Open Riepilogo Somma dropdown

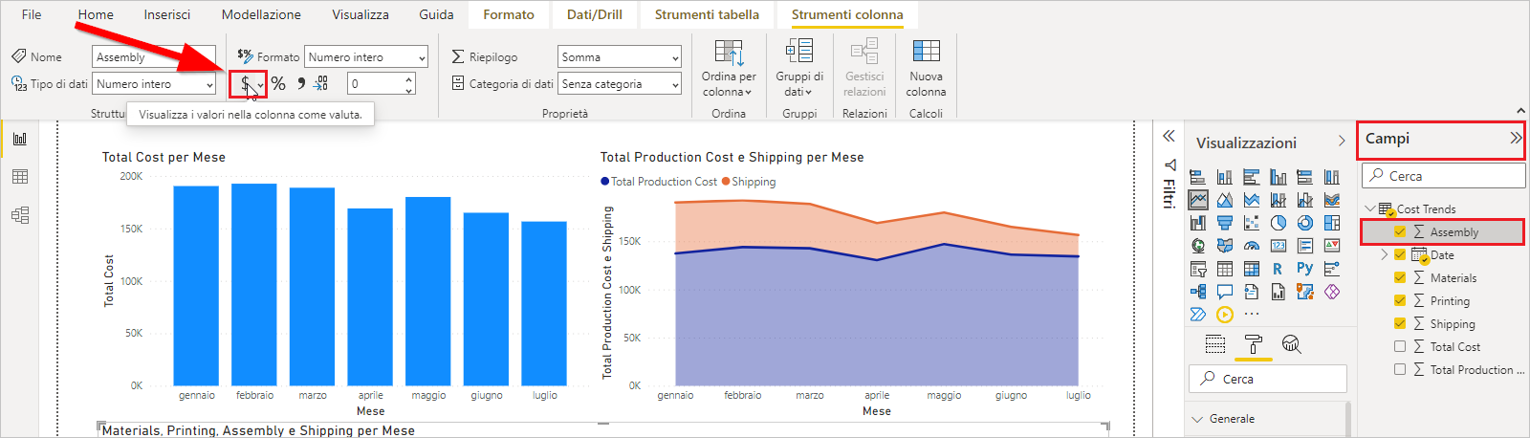(x=620, y=57)
